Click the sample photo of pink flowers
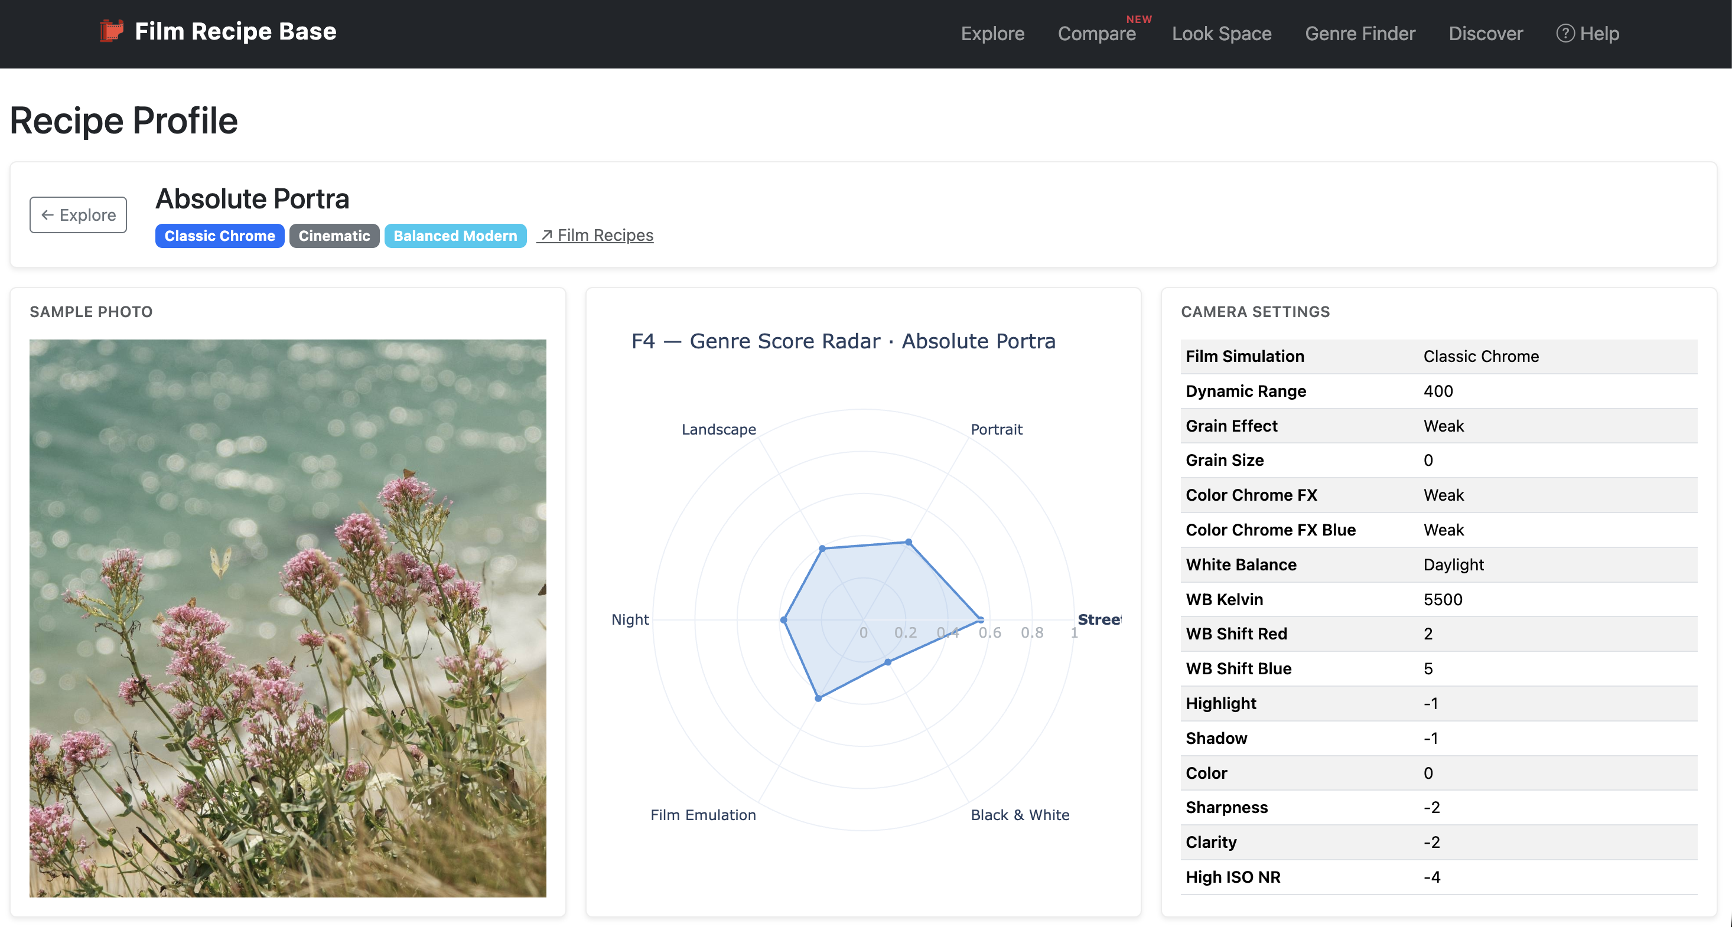This screenshot has width=1732, height=927. click(x=288, y=618)
